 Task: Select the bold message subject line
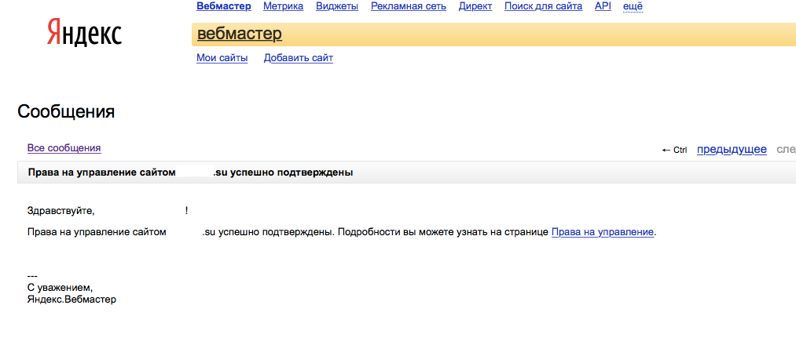pos(190,172)
